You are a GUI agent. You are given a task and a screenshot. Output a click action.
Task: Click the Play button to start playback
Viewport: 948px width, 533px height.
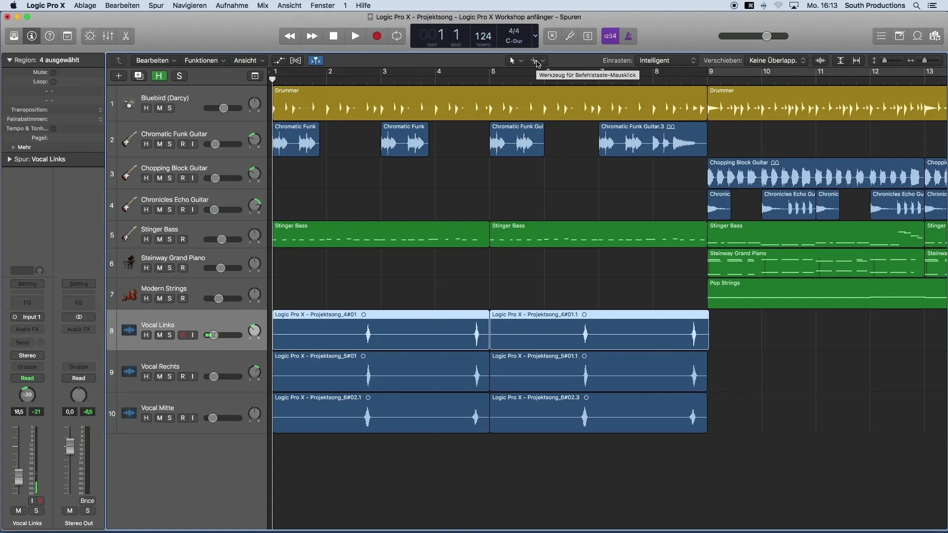click(355, 36)
